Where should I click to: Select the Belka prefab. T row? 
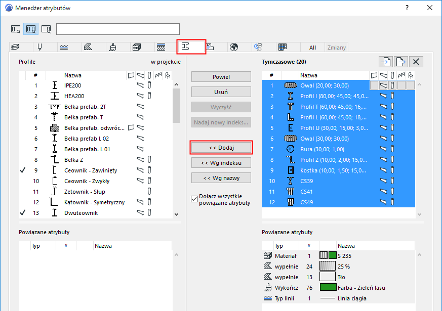coord(96,117)
